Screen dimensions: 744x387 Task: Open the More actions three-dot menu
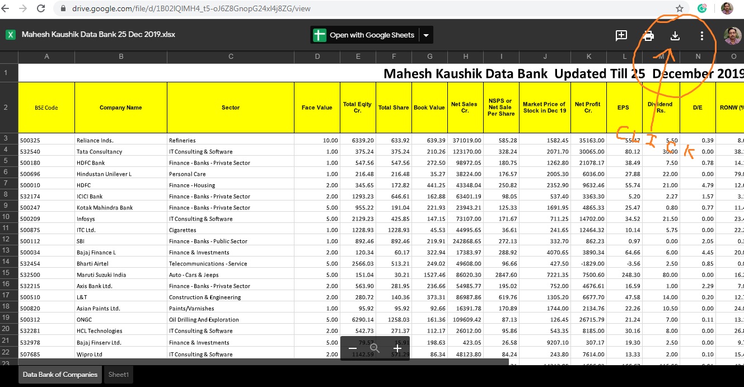[701, 35]
